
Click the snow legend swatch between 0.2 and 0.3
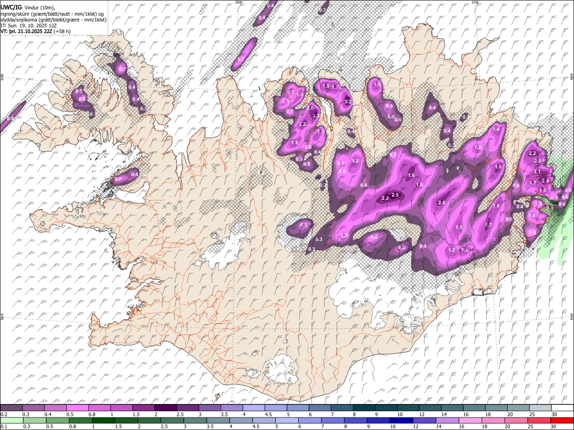tap(12, 408)
